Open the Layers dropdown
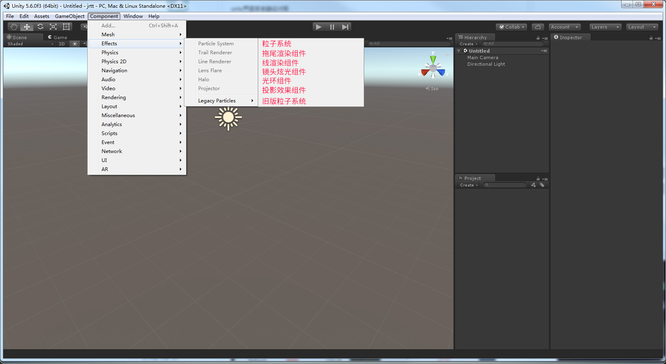The height and width of the screenshot is (364, 666). tap(605, 27)
